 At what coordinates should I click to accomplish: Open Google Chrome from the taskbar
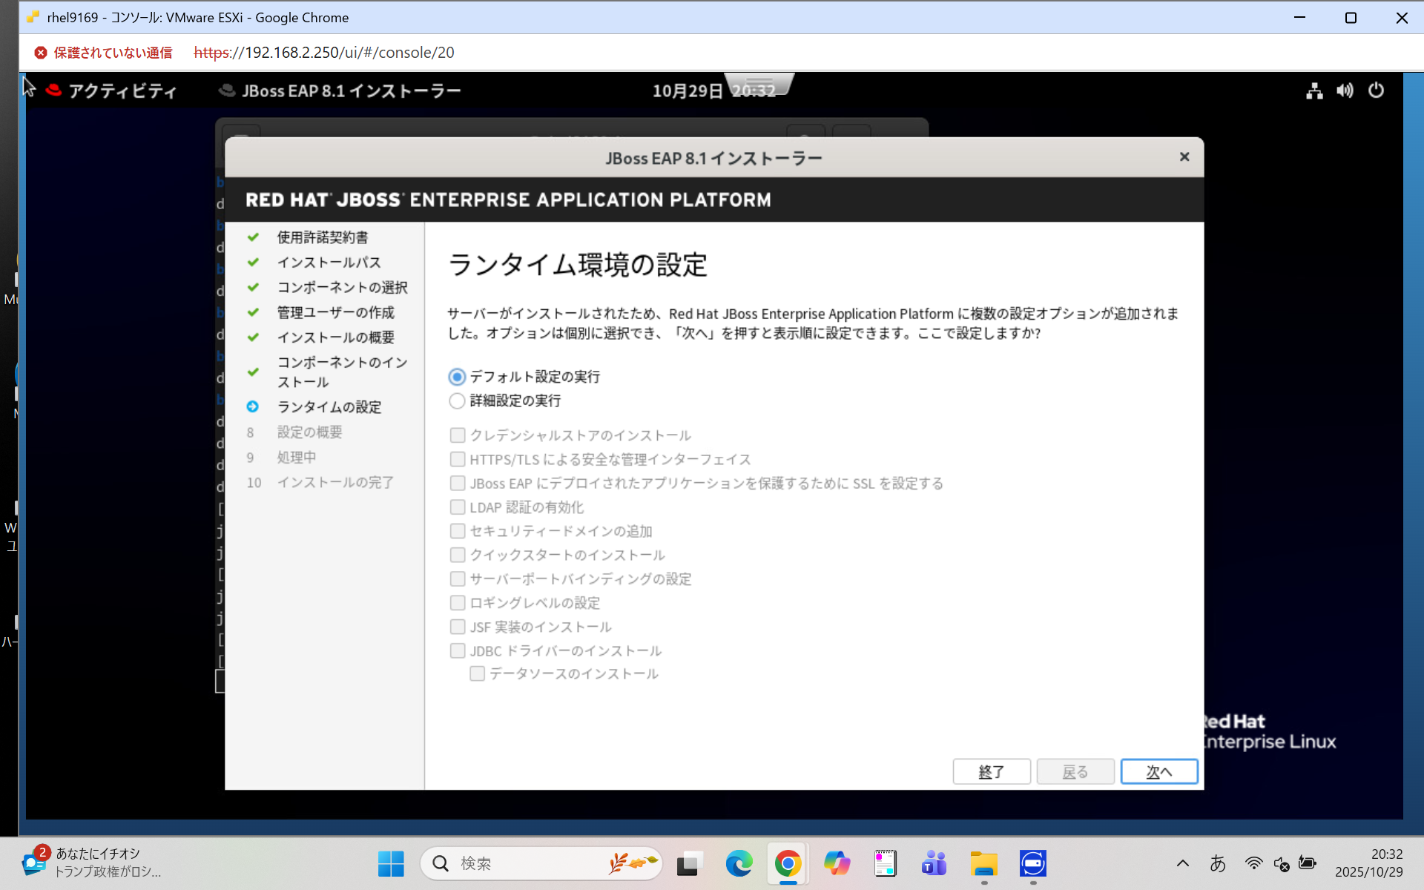788,863
